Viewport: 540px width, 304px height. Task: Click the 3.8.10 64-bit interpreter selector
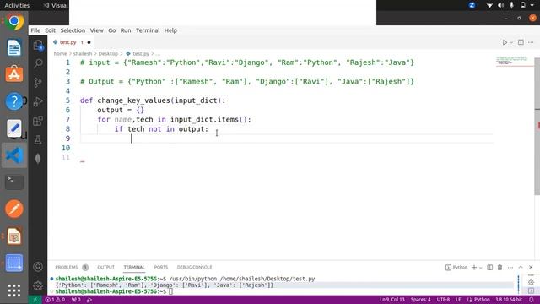tap(509, 300)
